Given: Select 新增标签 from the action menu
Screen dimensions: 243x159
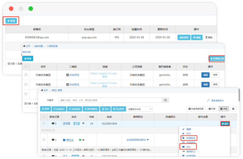Looking at the screenshot, I should tap(188, 138).
